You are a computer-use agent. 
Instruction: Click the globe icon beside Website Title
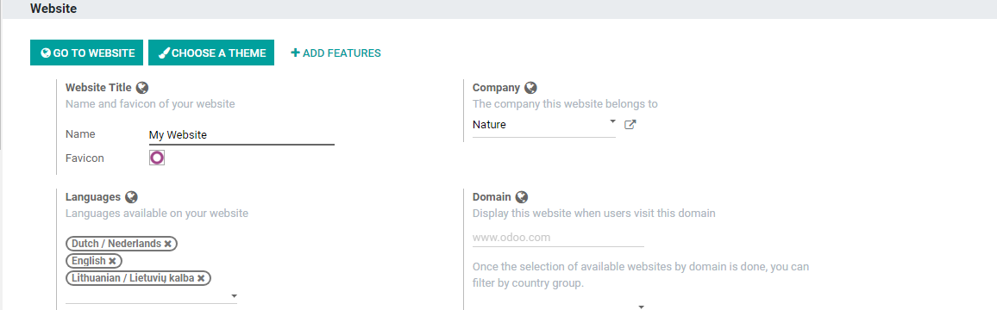[142, 88]
